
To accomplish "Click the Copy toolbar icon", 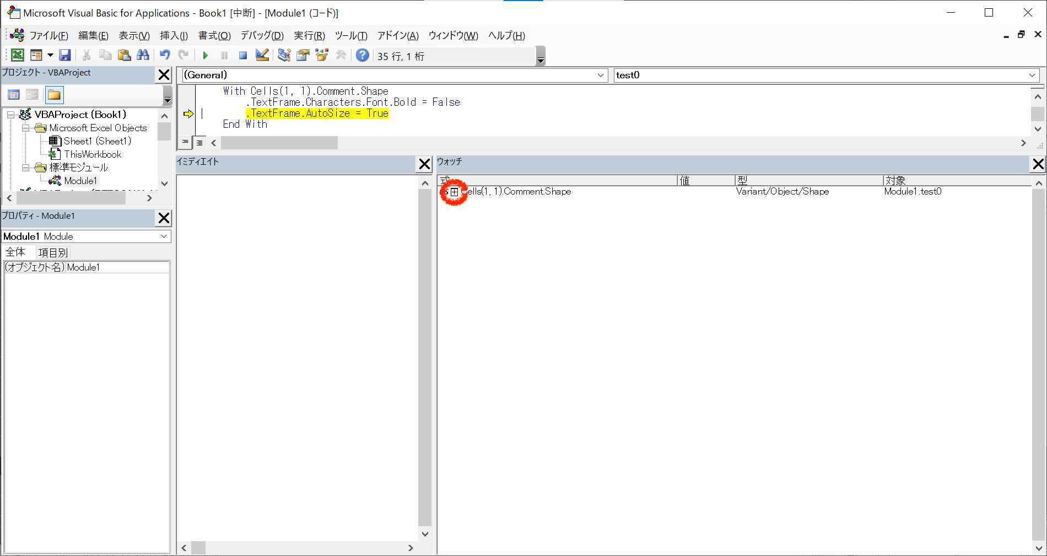I will point(105,55).
